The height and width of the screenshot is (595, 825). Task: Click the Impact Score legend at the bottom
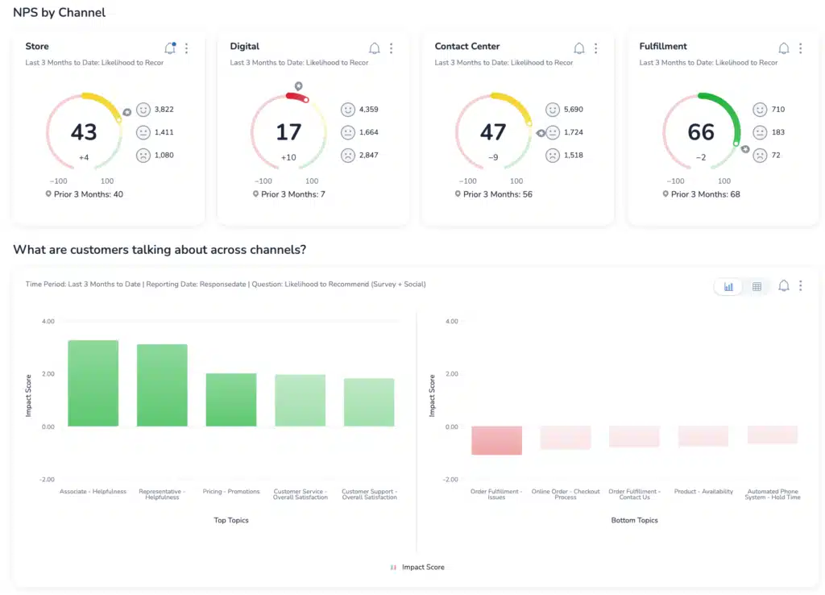pos(417,567)
